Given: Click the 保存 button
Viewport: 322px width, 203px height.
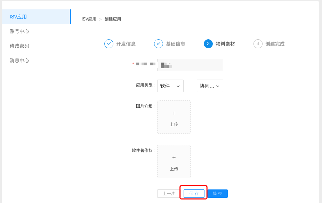Looking at the screenshot, I should tap(194, 194).
